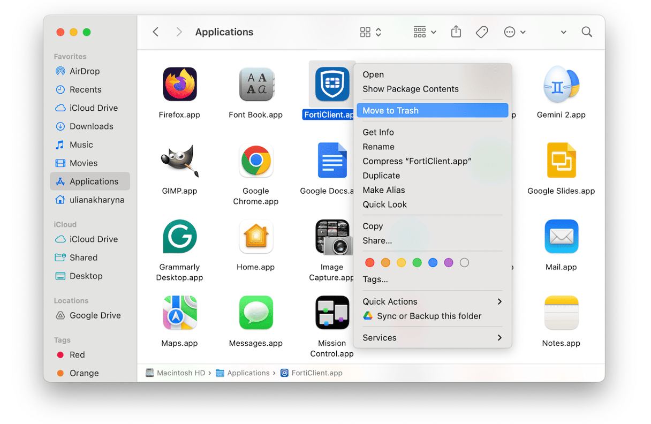
Task: Open the icon view switcher dropdown
Action: [x=370, y=32]
